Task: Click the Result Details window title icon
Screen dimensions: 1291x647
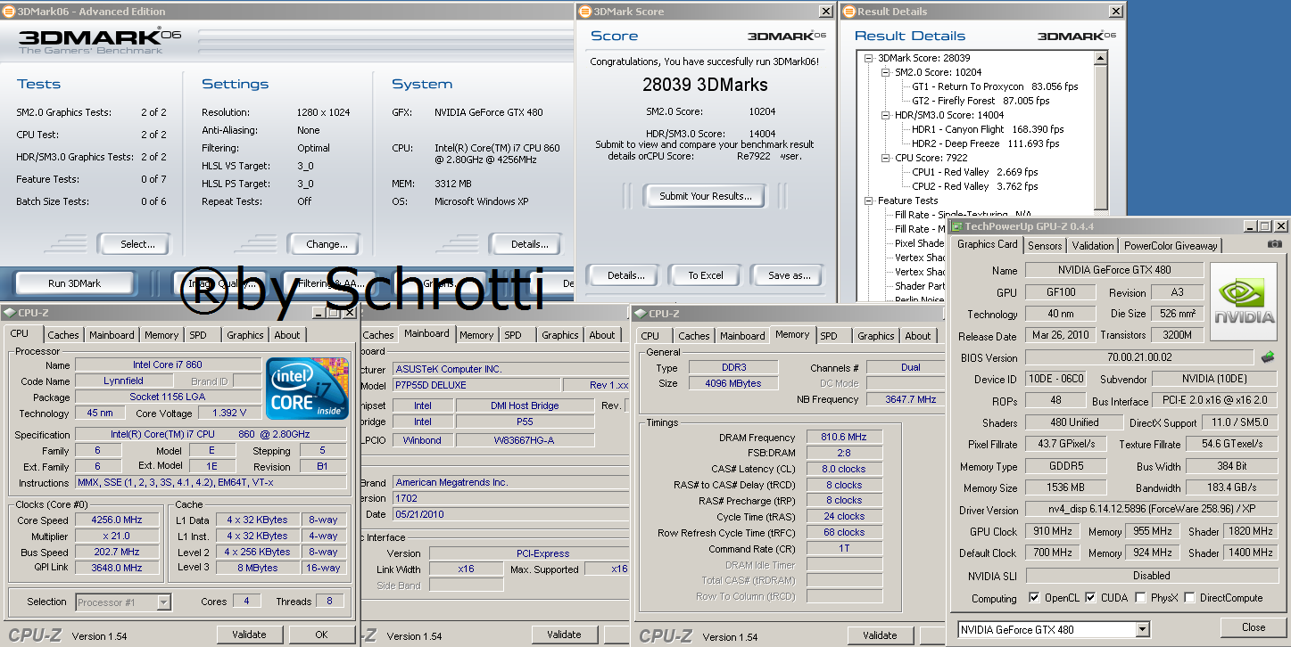Action: pos(848,12)
